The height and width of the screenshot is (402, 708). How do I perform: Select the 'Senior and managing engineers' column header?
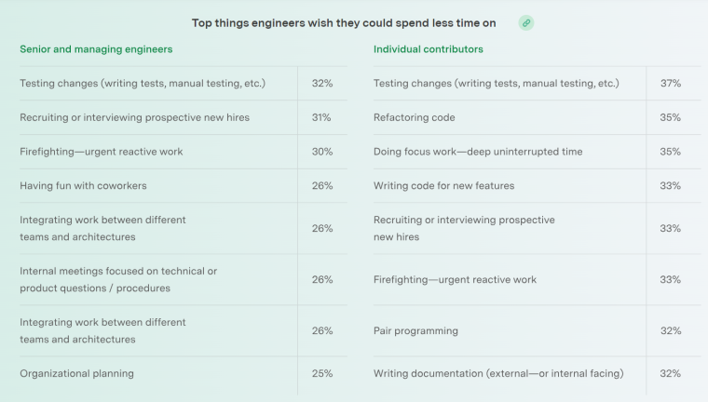point(96,48)
